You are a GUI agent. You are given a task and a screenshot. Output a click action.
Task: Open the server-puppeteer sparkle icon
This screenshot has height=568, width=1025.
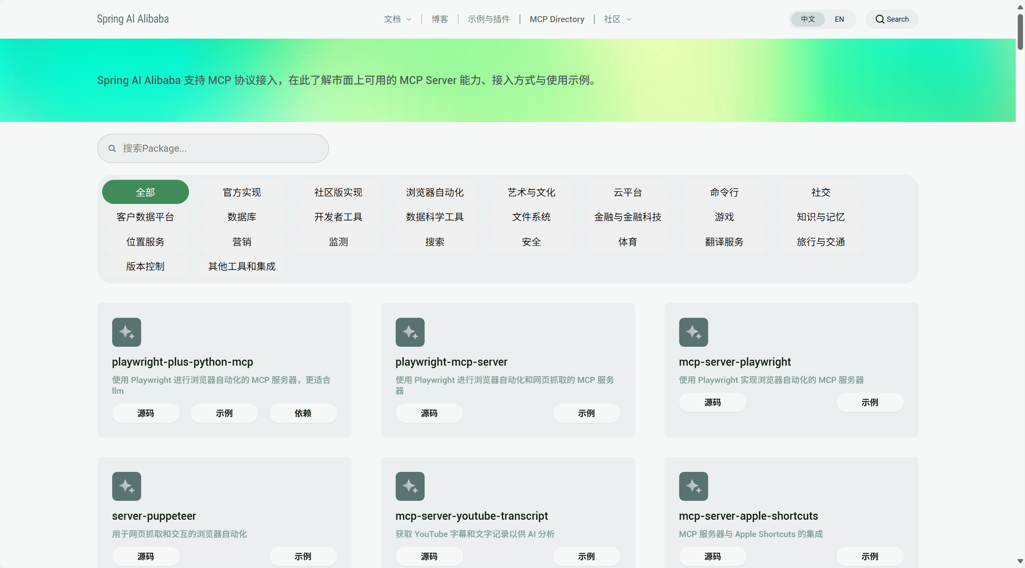(x=127, y=486)
